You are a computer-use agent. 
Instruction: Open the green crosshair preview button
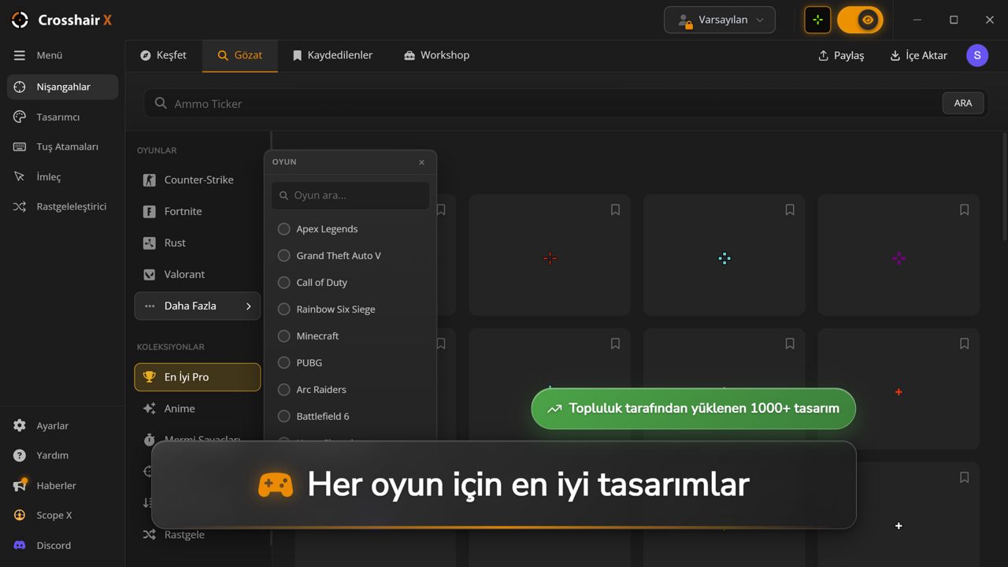click(817, 20)
